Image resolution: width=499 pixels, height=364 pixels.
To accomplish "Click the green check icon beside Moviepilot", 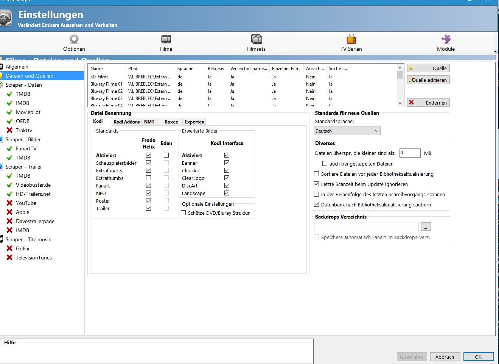I will click(x=9, y=112).
